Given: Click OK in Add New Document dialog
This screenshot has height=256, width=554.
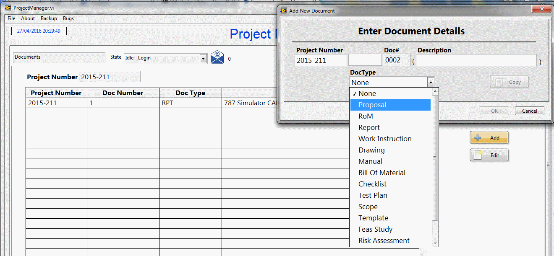Looking at the screenshot, I should [494, 111].
